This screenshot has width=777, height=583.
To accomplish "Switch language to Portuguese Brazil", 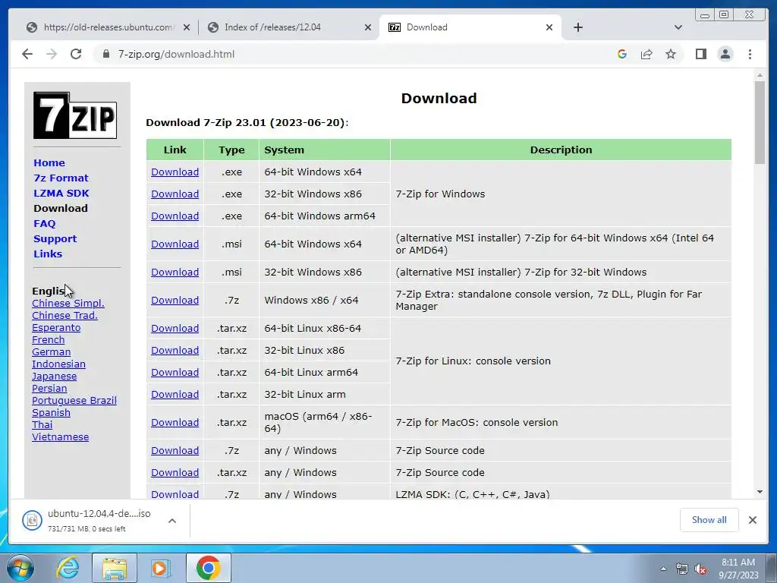I will tap(74, 401).
